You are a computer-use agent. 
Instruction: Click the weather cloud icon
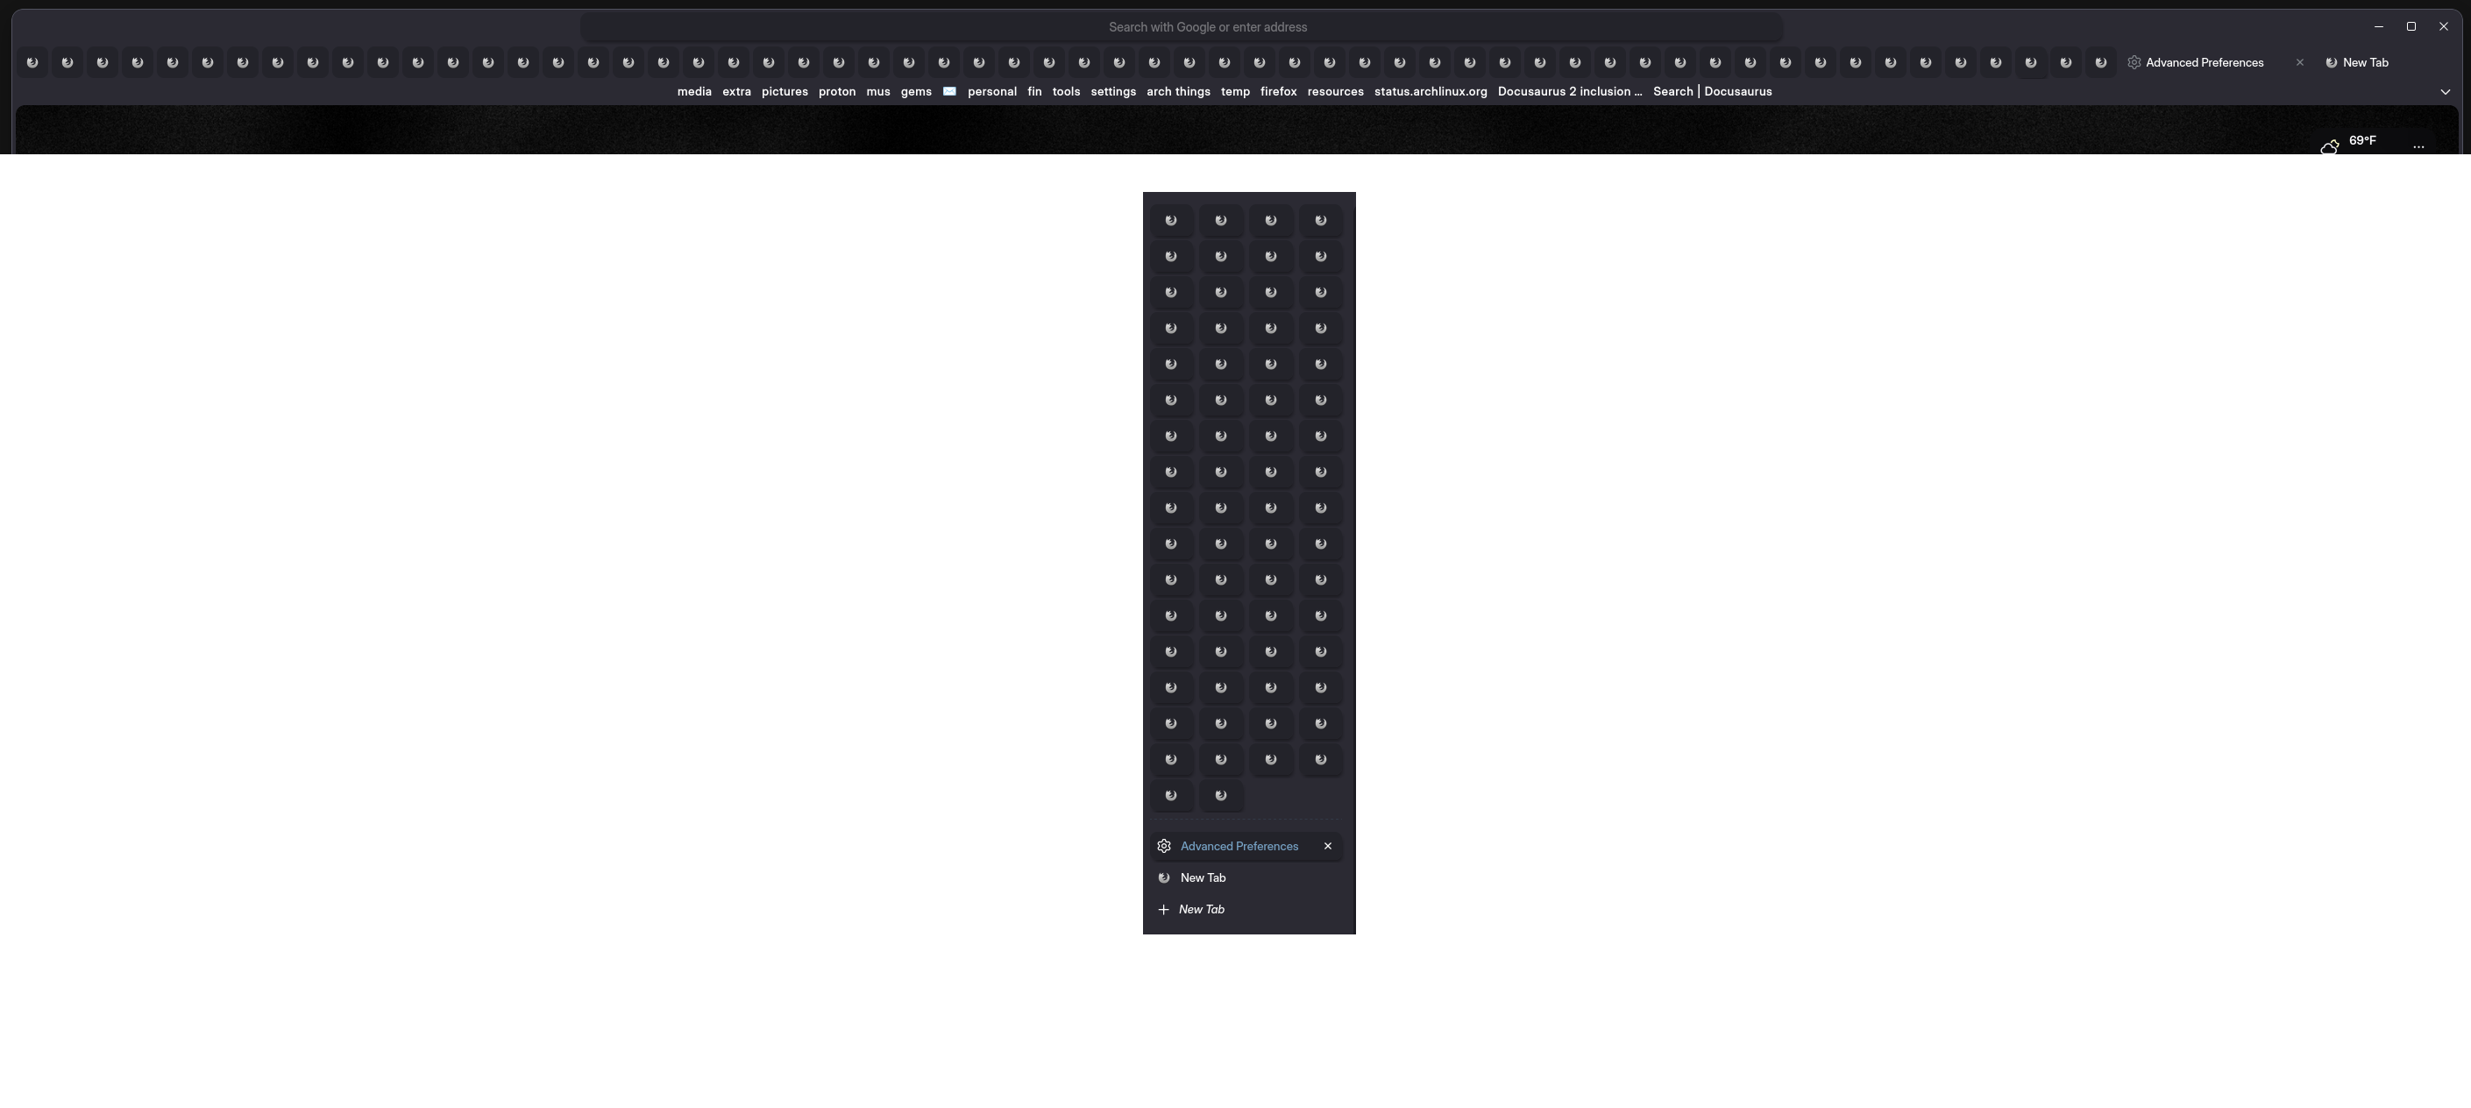click(2329, 146)
